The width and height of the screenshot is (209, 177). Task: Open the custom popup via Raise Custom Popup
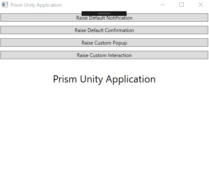click(x=104, y=42)
